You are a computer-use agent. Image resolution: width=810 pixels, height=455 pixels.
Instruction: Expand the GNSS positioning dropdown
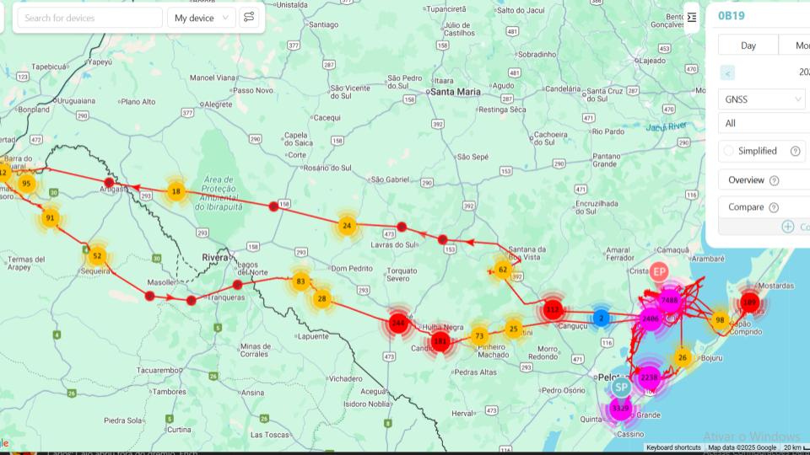pyautogui.click(x=764, y=99)
